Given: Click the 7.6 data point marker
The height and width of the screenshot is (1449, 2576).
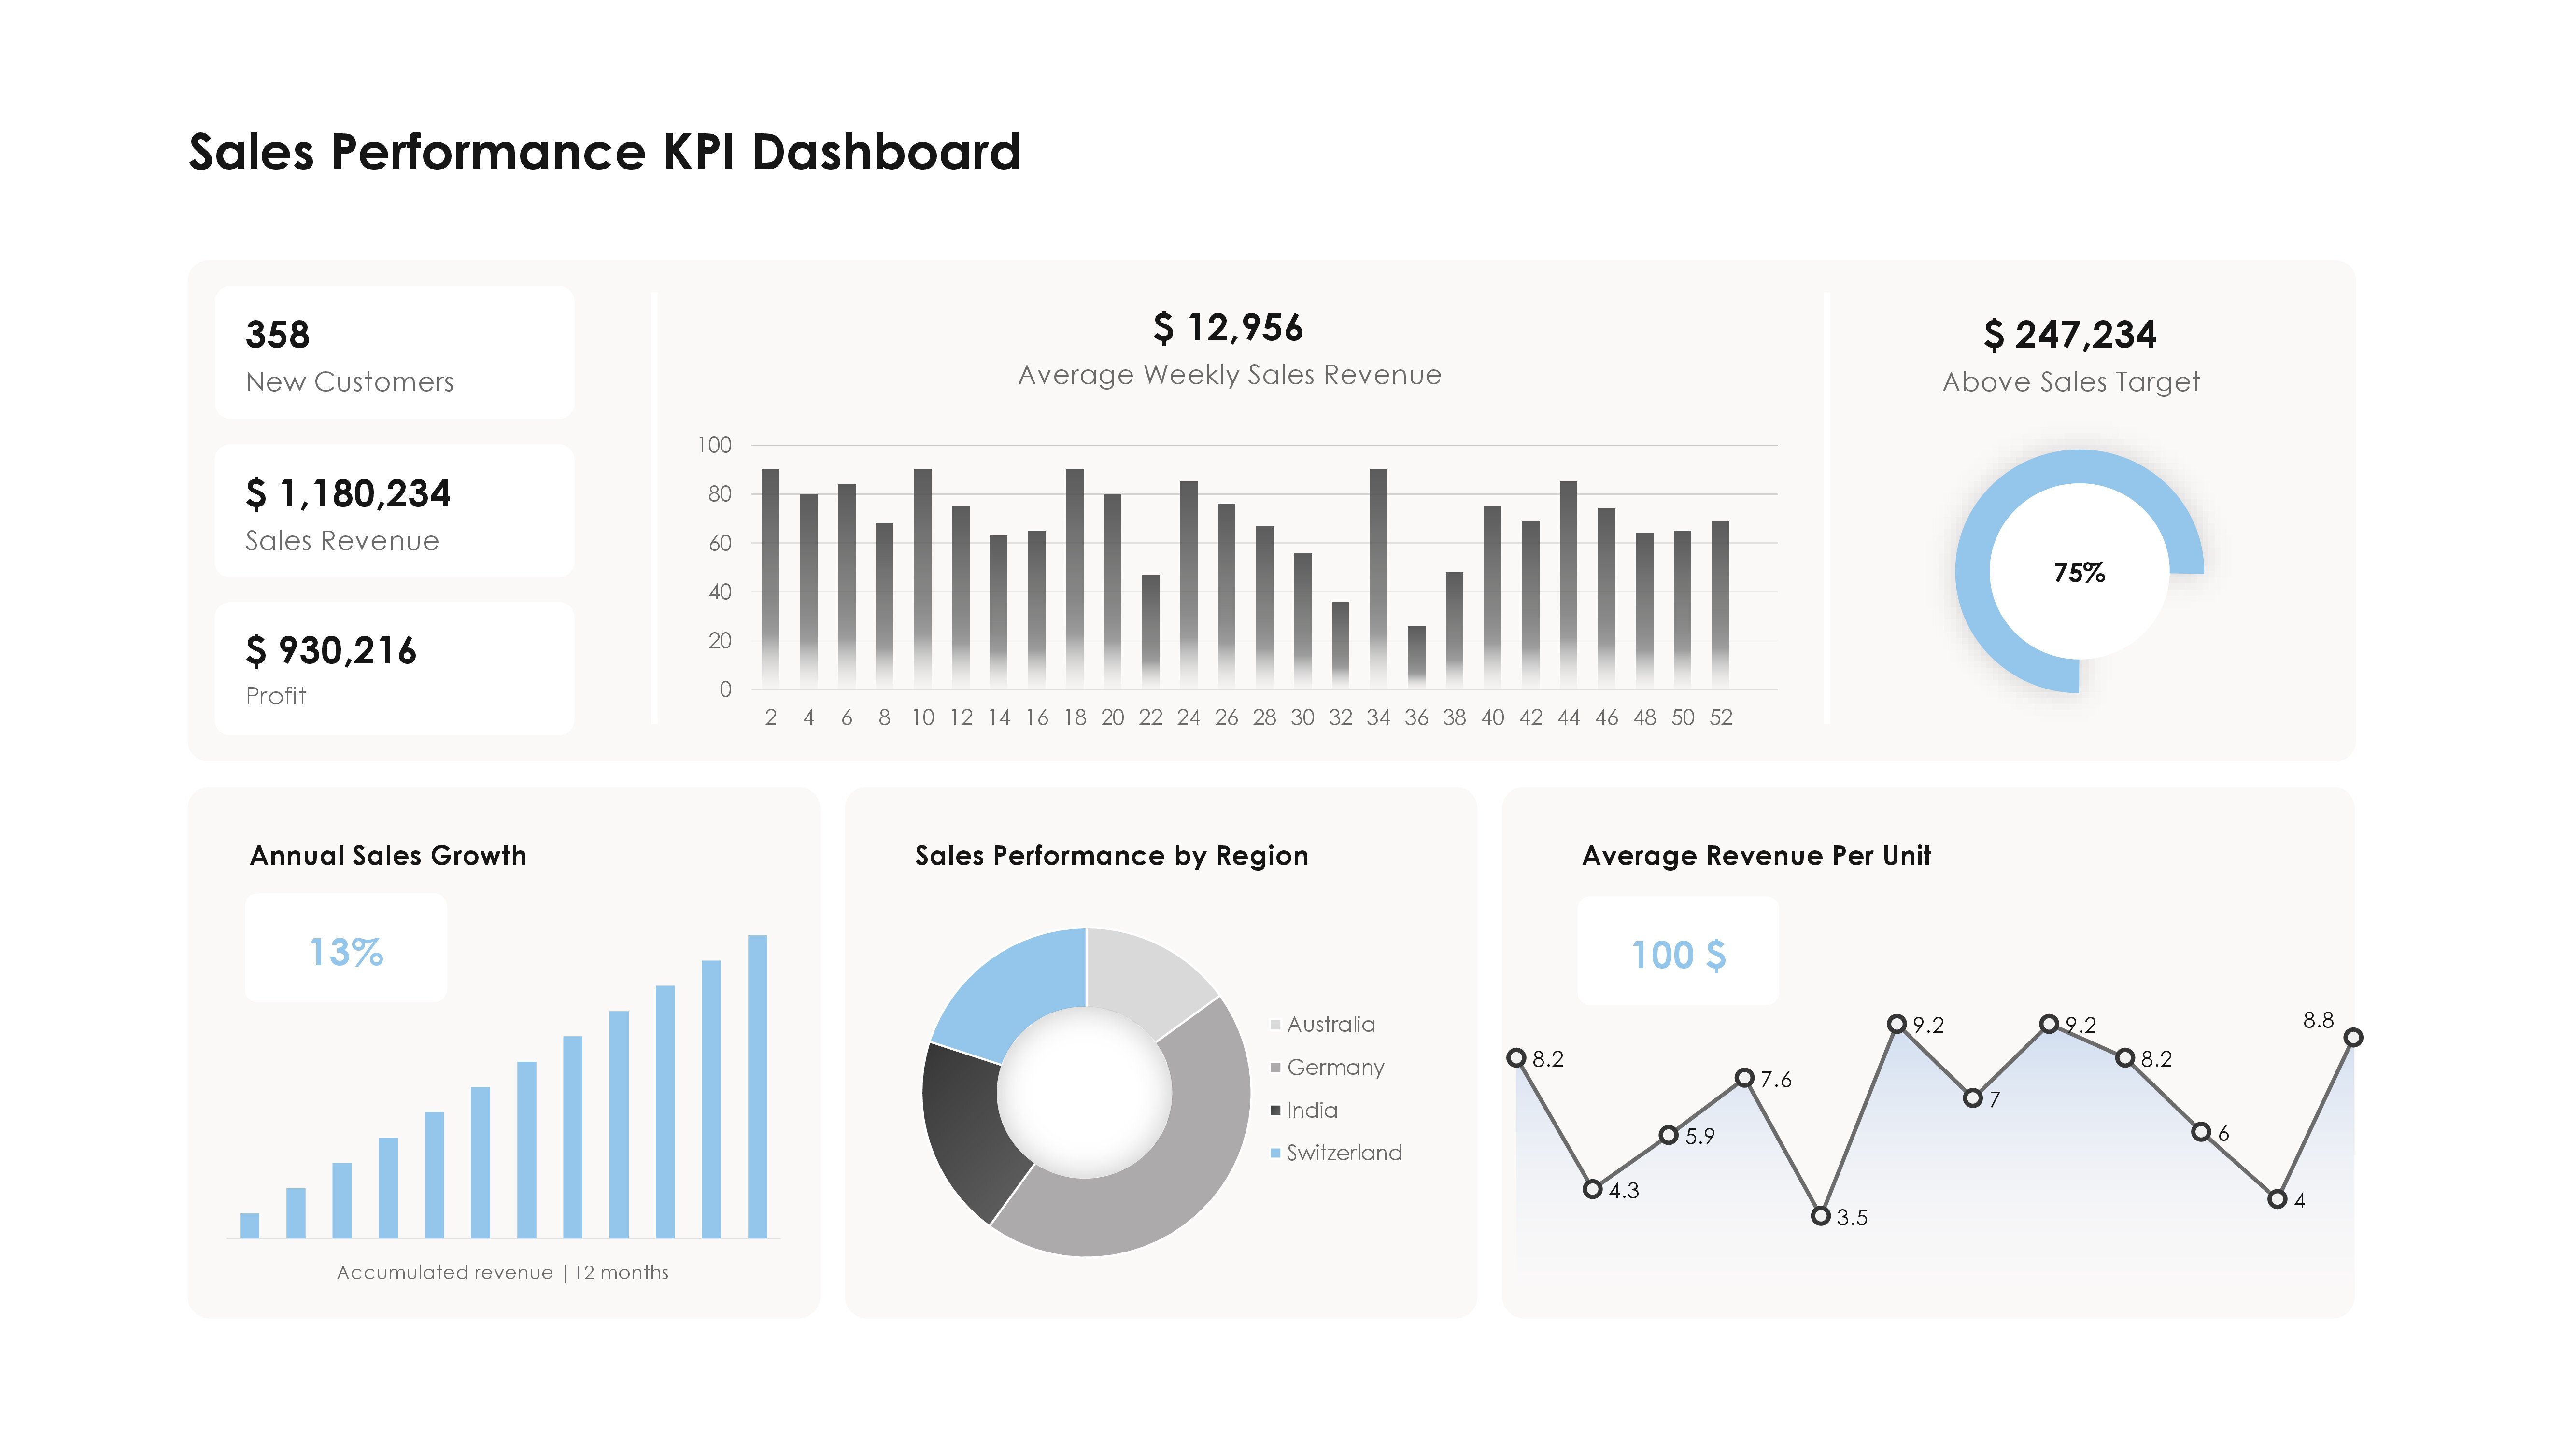Looking at the screenshot, I should pos(1745,1078).
